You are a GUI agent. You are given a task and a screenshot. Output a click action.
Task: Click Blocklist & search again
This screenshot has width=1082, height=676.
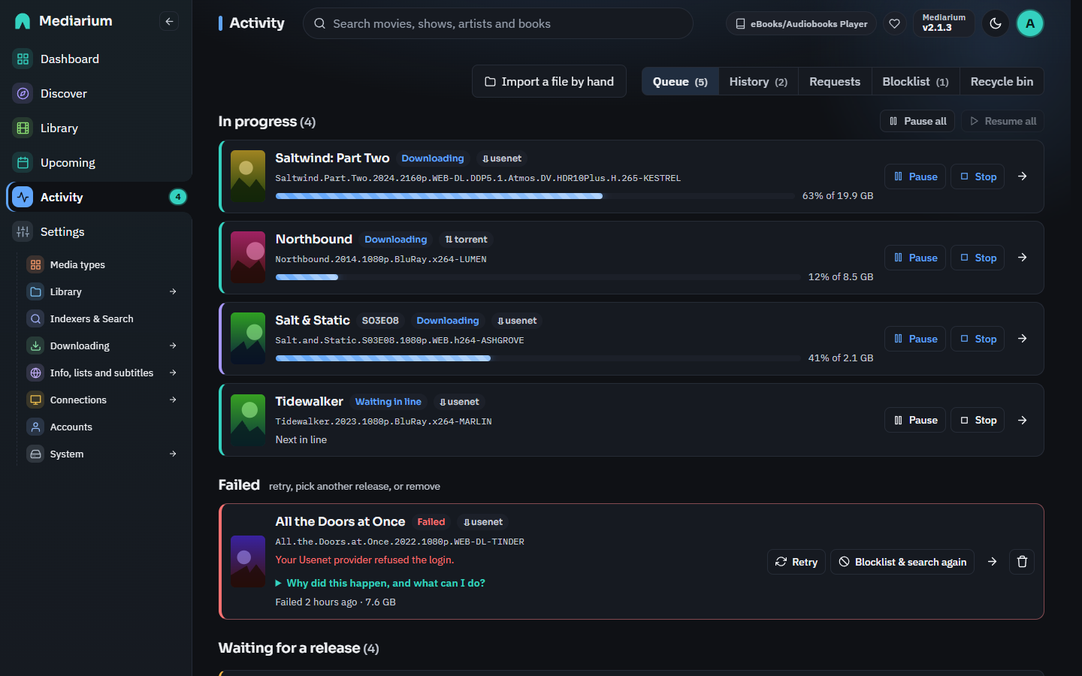(902, 562)
